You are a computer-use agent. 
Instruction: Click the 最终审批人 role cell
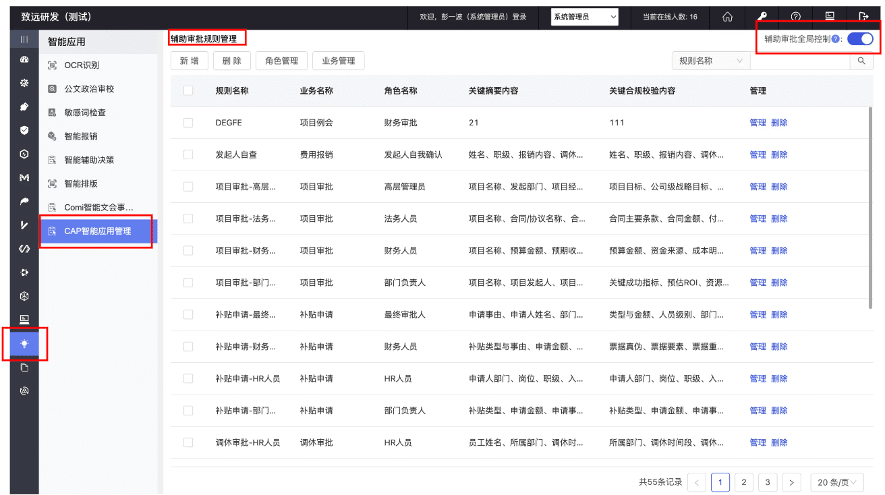tap(405, 314)
